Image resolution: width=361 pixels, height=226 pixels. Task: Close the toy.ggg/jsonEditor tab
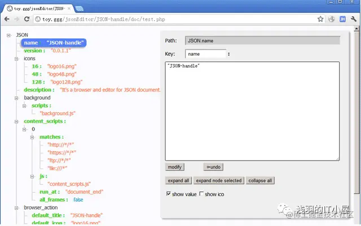pyautogui.click(x=69, y=8)
